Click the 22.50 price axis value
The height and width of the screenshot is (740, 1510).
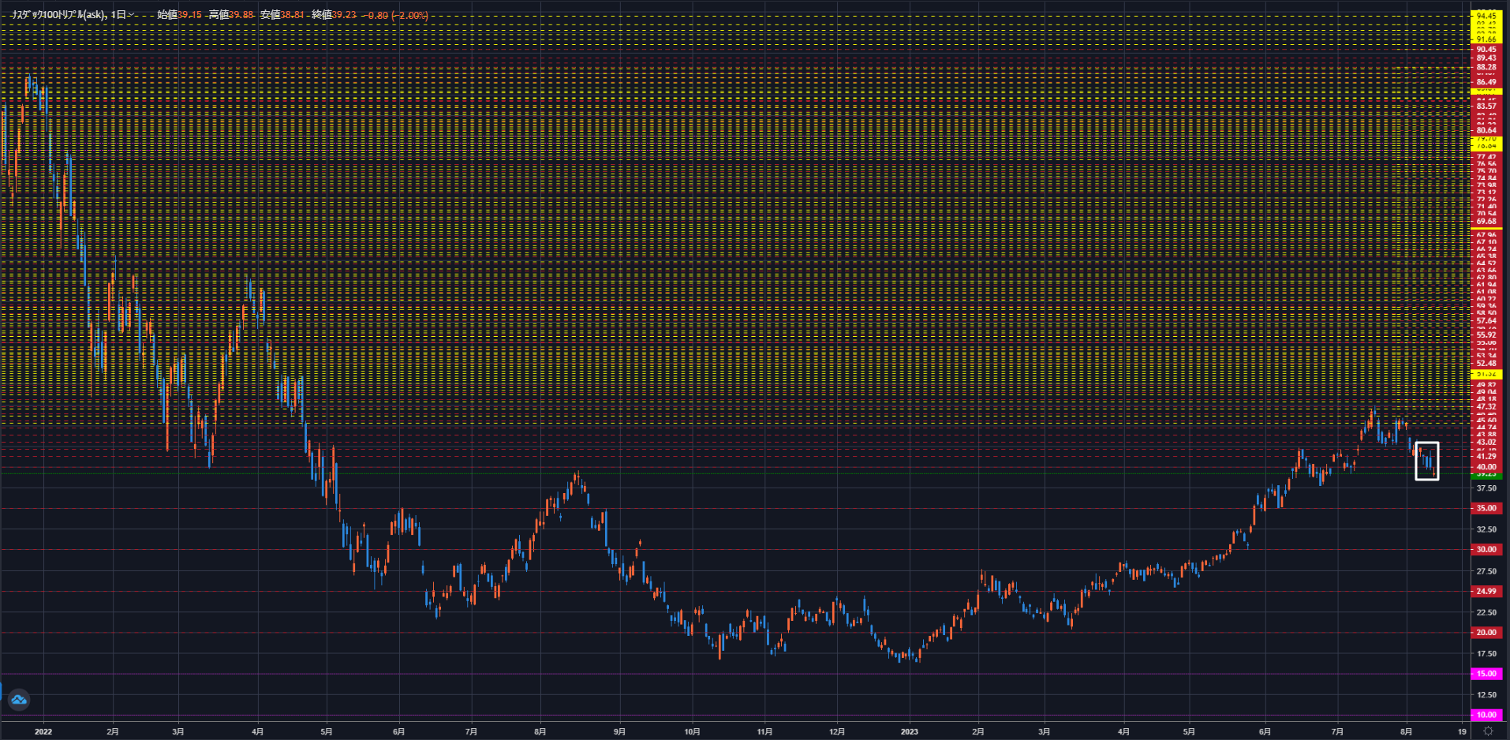[x=1486, y=612]
